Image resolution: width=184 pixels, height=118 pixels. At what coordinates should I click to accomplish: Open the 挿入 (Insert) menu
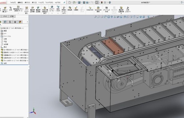pyautogui.click(x=34, y=3)
